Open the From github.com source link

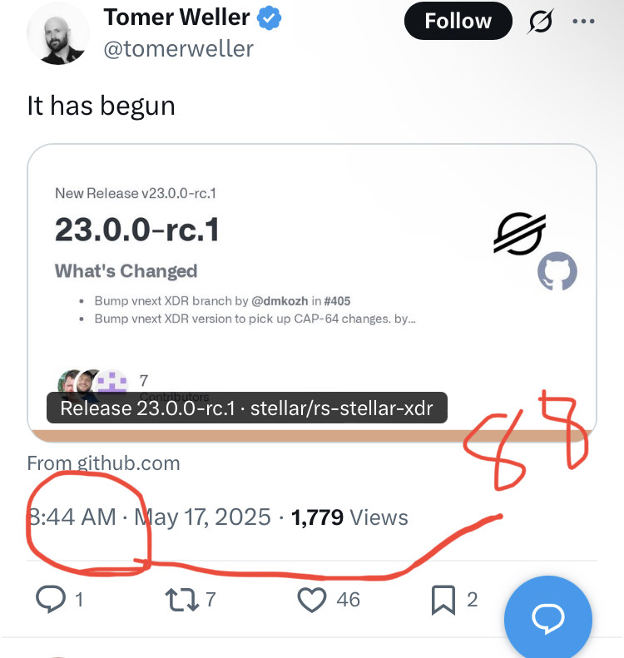(x=103, y=463)
